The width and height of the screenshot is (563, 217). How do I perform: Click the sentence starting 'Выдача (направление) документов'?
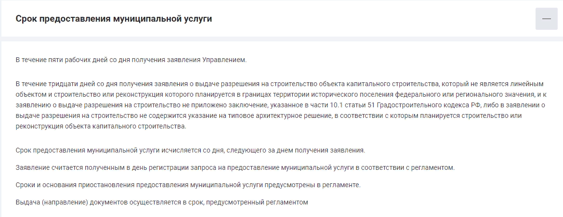tap(162, 202)
